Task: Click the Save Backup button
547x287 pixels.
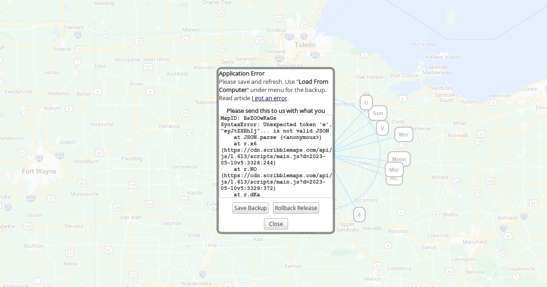Action: pos(250,208)
